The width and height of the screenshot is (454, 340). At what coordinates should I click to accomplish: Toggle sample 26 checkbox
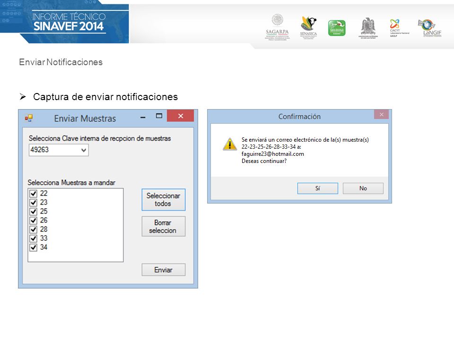[x=34, y=221]
